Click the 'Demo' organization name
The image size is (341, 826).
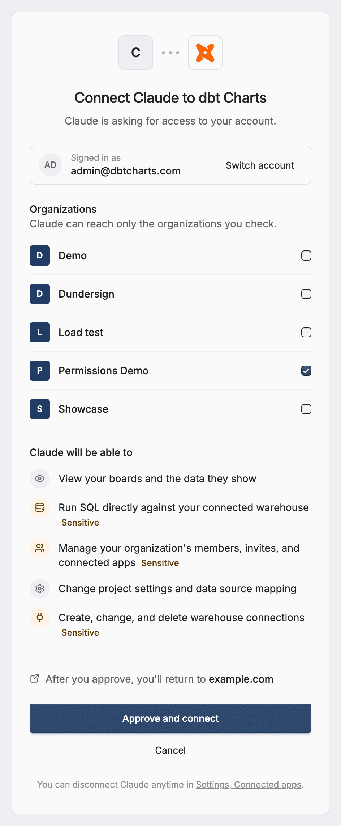click(x=73, y=256)
